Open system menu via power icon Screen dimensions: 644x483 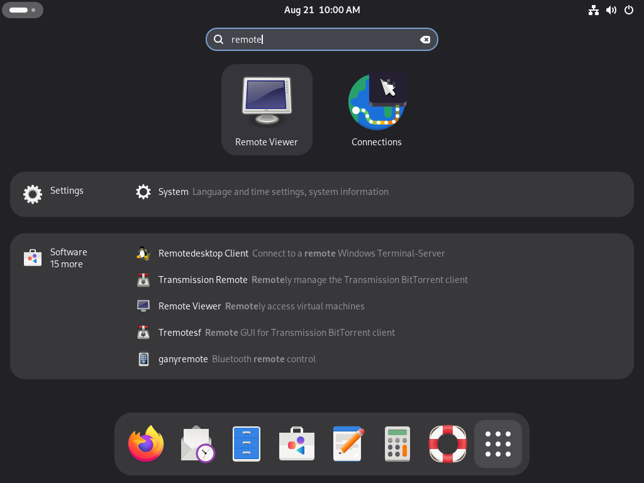pos(628,10)
